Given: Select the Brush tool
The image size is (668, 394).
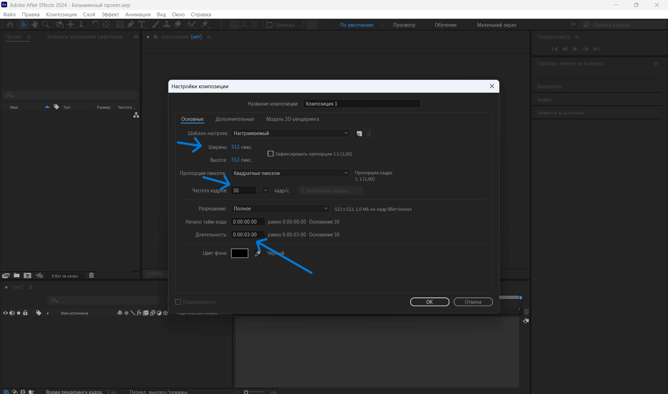Looking at the screenshot, I should (156, 25).
